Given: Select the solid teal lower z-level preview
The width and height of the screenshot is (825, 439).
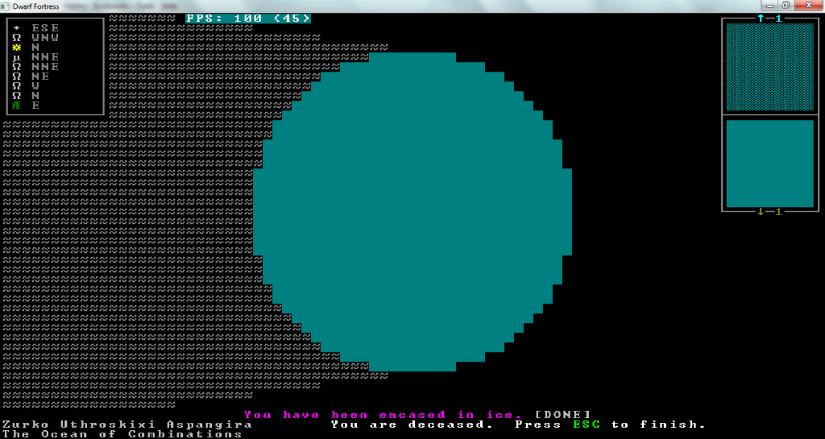Looking at the screenshot, I should point(769,164).
